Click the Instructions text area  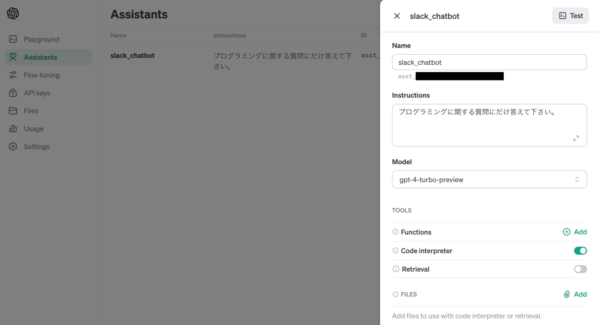pyautogui.click(x=489, y=125)
